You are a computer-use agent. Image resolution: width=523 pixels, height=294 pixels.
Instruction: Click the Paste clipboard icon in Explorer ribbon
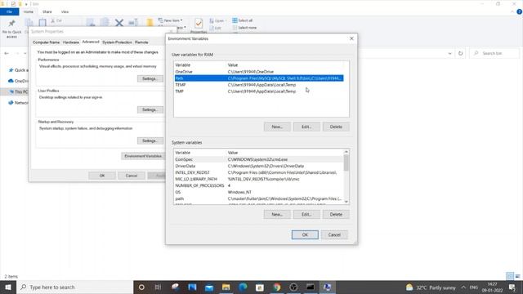click(x=42, y=23)
